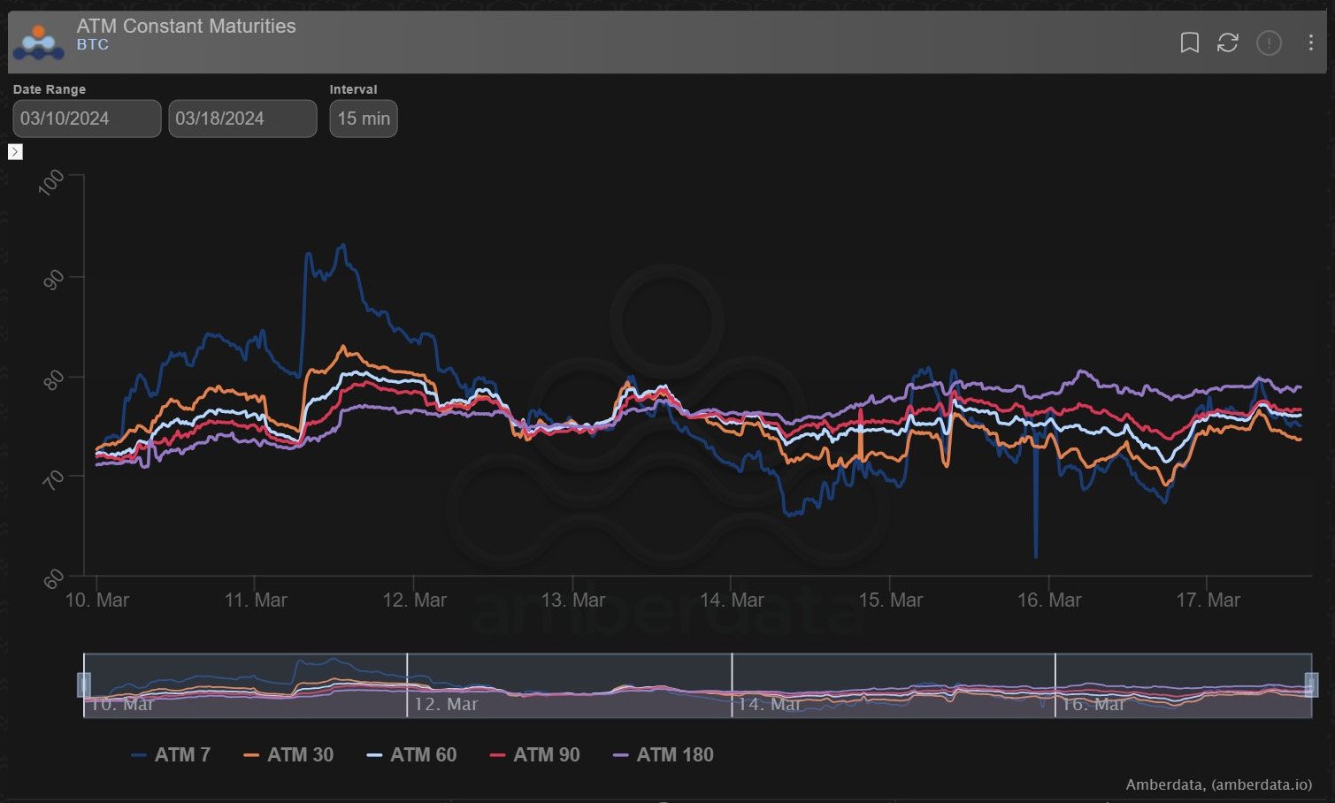Click the right navigator range handle
The image size is (1335, 803).
(1311, 684)
